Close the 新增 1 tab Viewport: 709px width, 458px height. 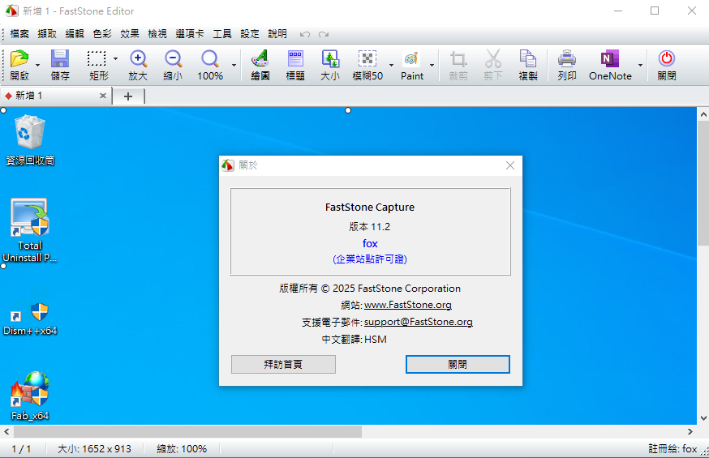coord(103,96)
